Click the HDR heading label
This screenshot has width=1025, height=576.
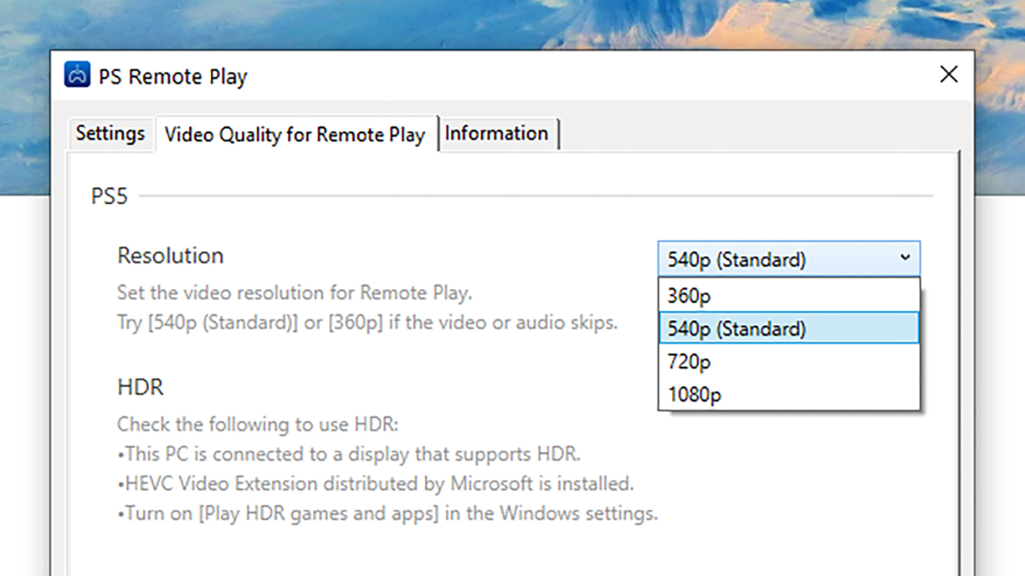click(140, 387)
